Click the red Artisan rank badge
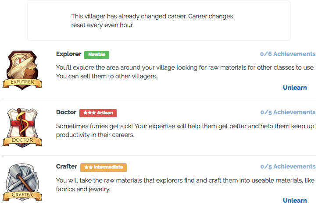Screen dimensions: 318x204 pyautogui.click(x=98, y=113)
